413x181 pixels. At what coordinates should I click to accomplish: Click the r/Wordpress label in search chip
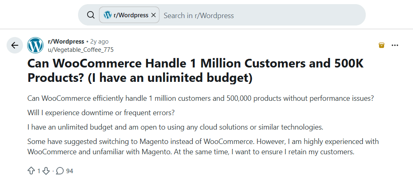pos(131,15)
